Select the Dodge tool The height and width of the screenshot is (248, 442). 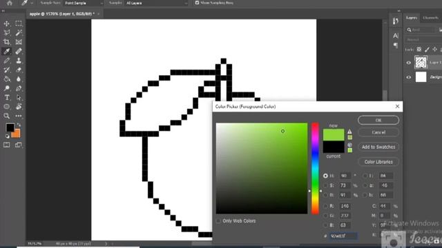[6, 88]
